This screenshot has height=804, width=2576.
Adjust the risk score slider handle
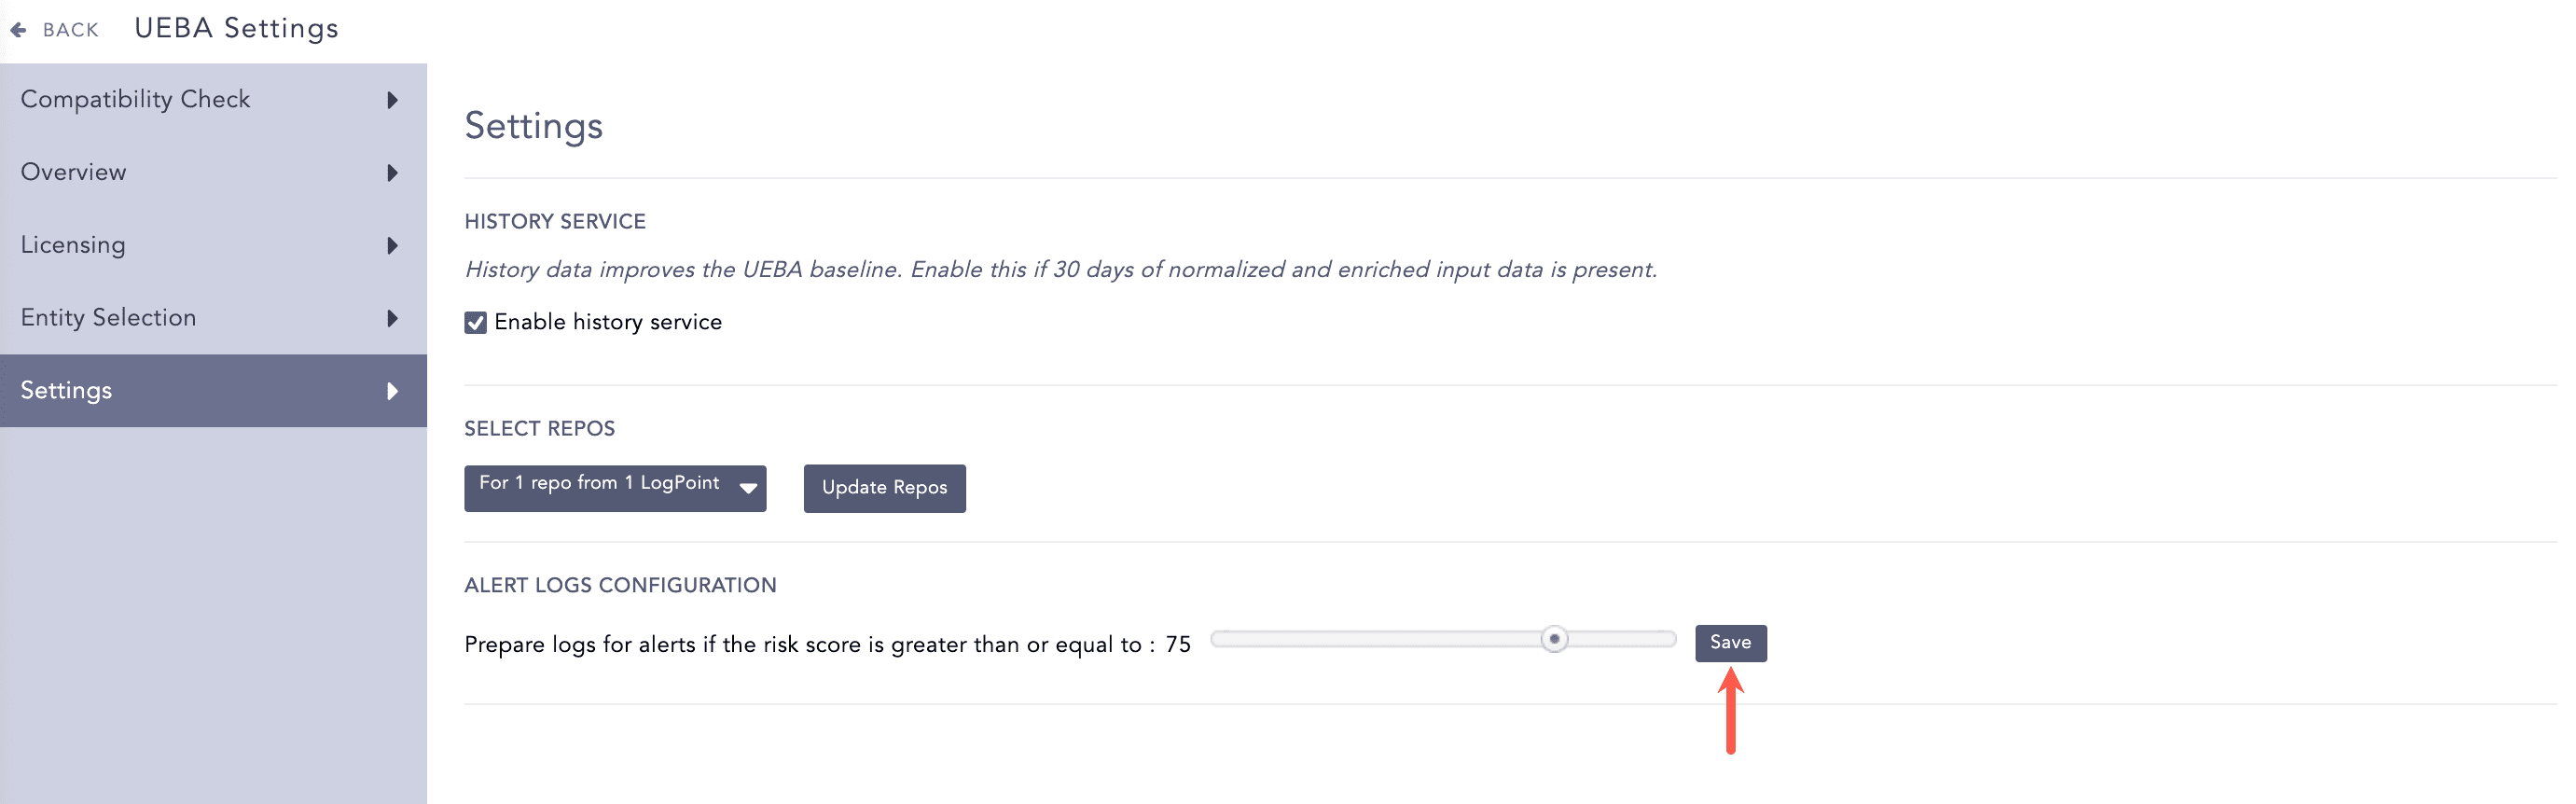pyautogui.click(x=1555, y=639)
